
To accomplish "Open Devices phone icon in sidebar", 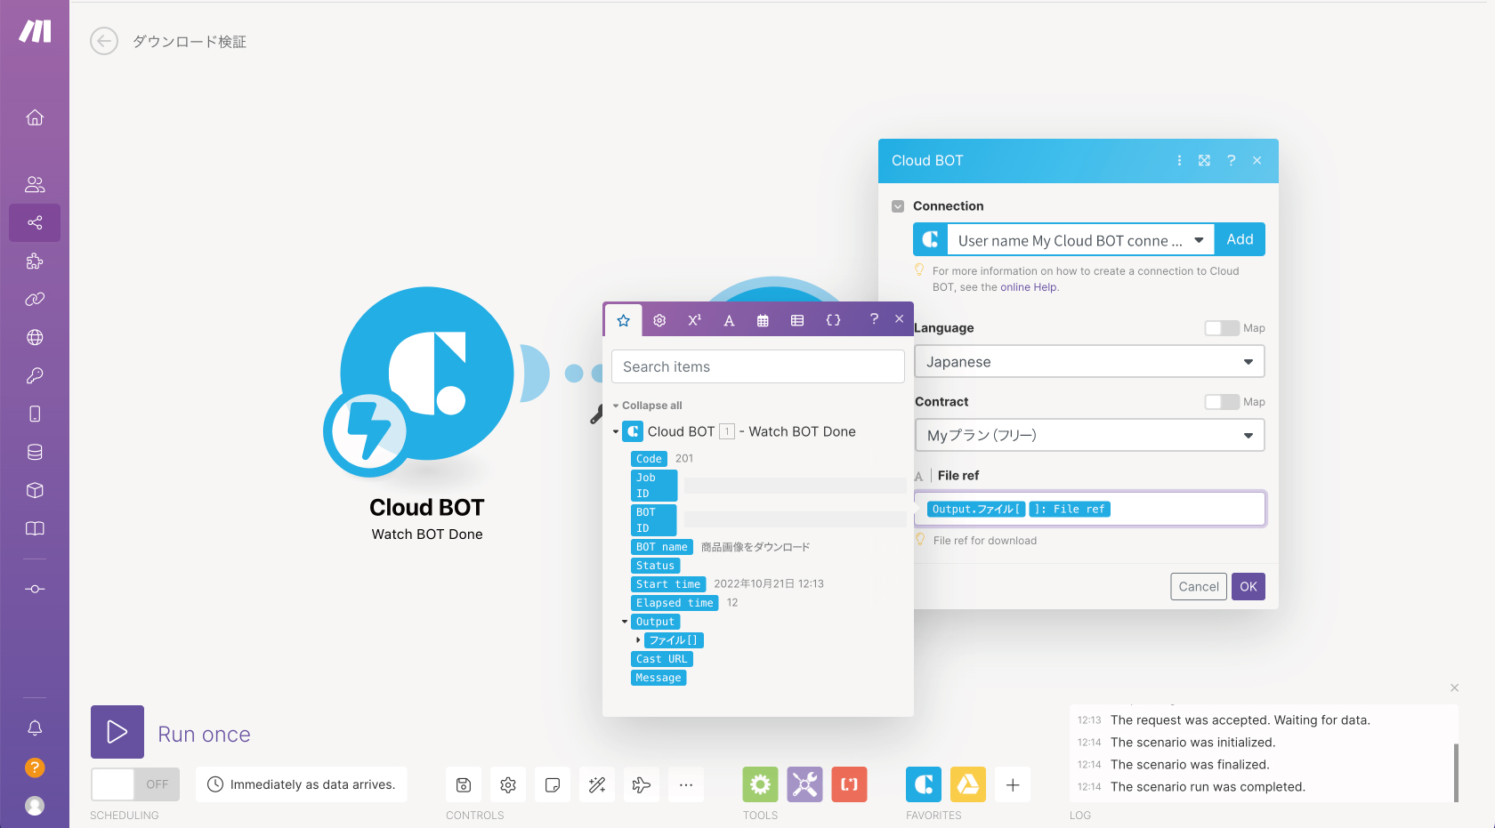I will click(x=35, y=414).
